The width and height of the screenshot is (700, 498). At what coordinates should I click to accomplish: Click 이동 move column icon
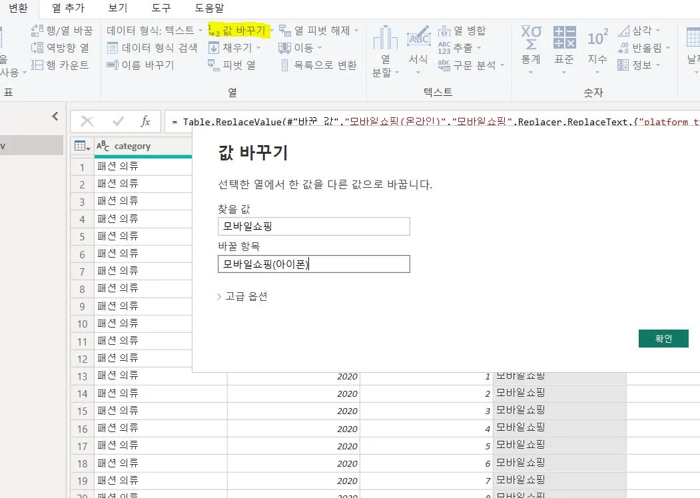pos(284,47)
